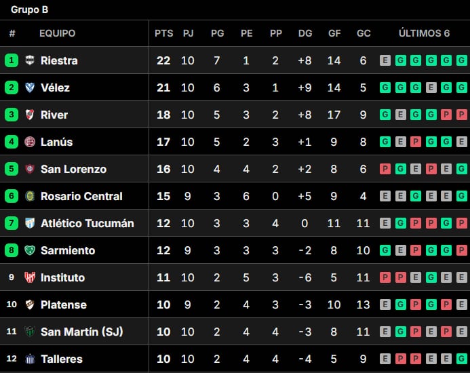Click the DG column header
This screenshot has height=373, width=470.
tap(305, 33)
